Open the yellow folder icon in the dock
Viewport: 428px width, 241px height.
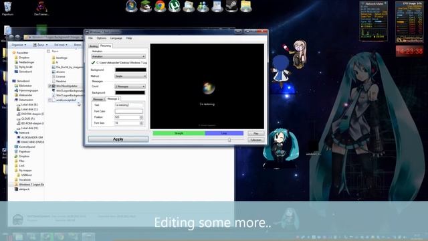tap(245, 6)
